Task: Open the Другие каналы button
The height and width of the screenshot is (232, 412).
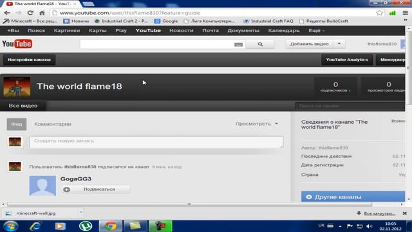Action: (x=353, y=197)
